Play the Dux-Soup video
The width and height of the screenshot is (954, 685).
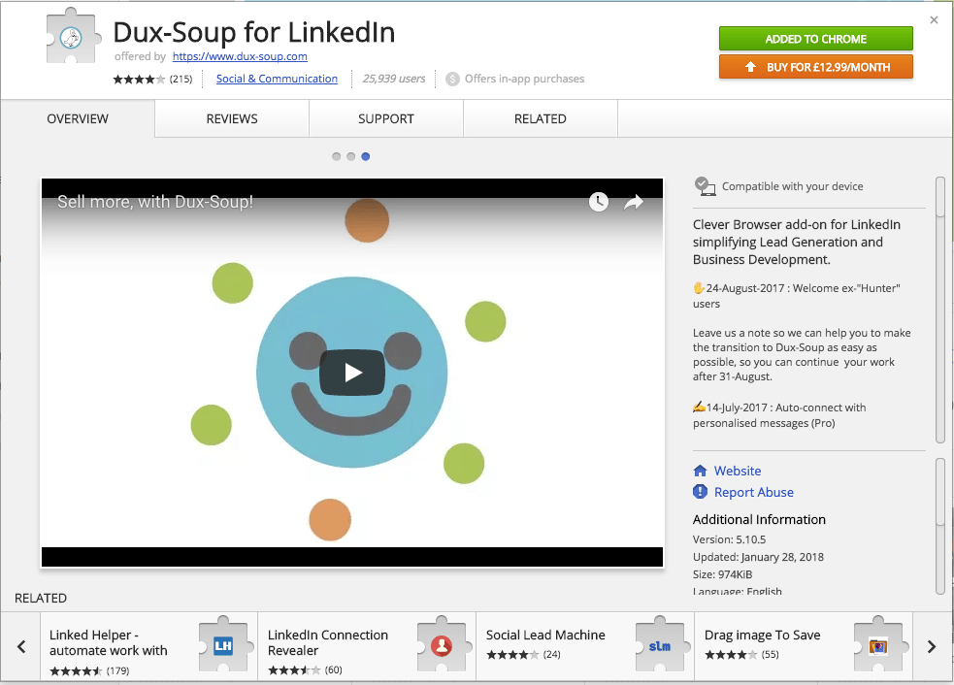(352, 373)
